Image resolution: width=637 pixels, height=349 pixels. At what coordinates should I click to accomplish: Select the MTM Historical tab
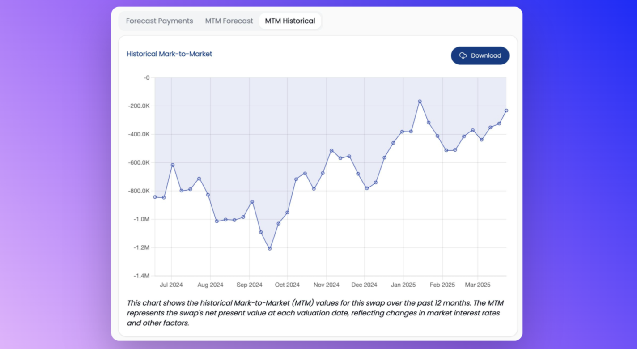tap(290, 21)
